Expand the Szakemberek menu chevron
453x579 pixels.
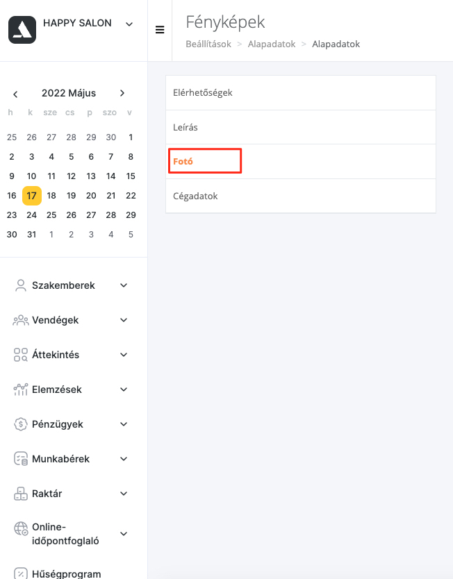[x=124, y=285]
